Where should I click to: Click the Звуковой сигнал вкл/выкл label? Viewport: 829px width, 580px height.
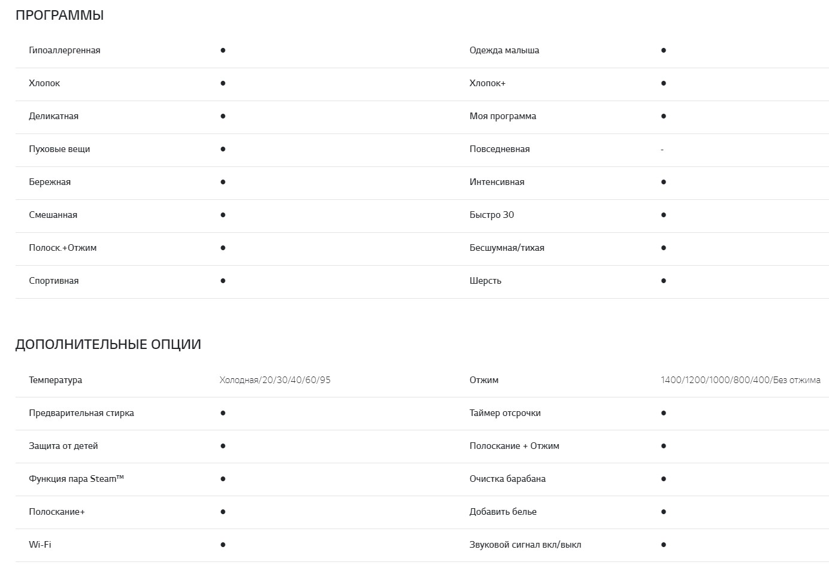(525, 545)
